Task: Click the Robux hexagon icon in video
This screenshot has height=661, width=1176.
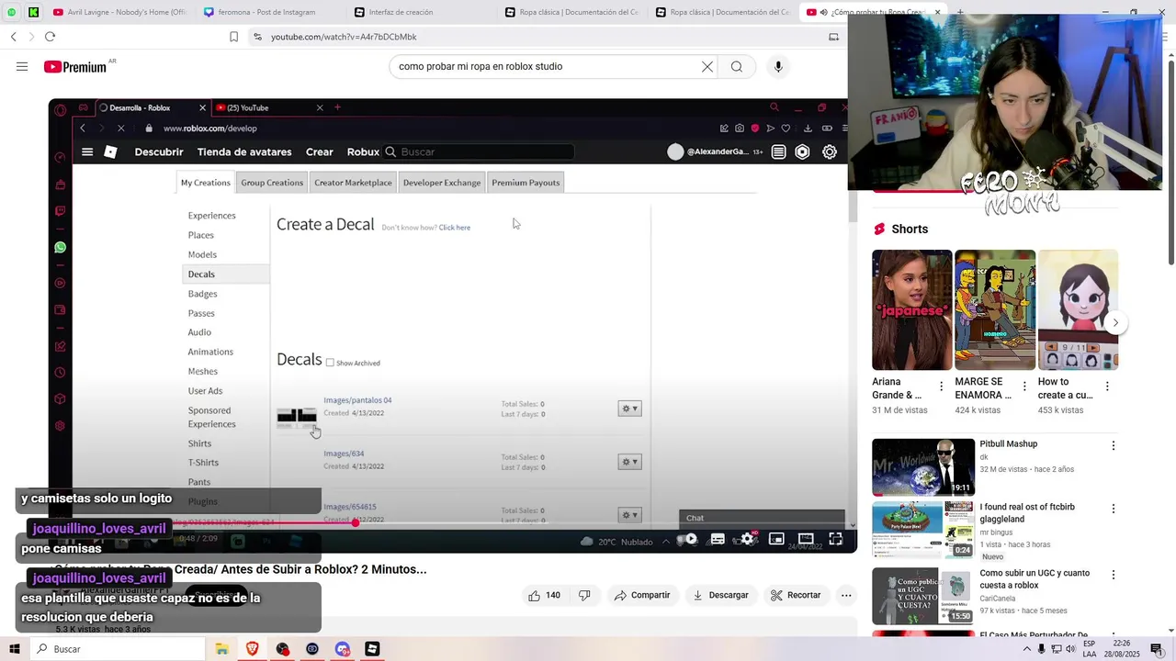Action: (x=803, y=152)
